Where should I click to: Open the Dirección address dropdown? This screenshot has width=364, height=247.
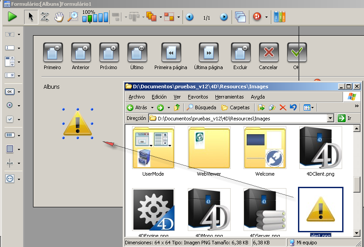pyautogui.click(x=330, y=119)
